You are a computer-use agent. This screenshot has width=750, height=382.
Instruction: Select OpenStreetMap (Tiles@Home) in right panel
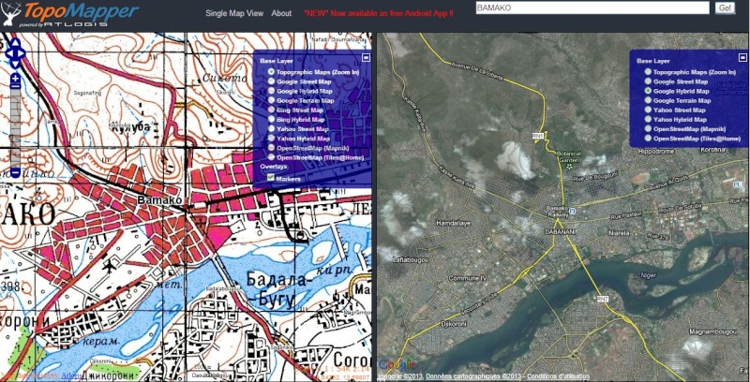[x=648, y=138]
